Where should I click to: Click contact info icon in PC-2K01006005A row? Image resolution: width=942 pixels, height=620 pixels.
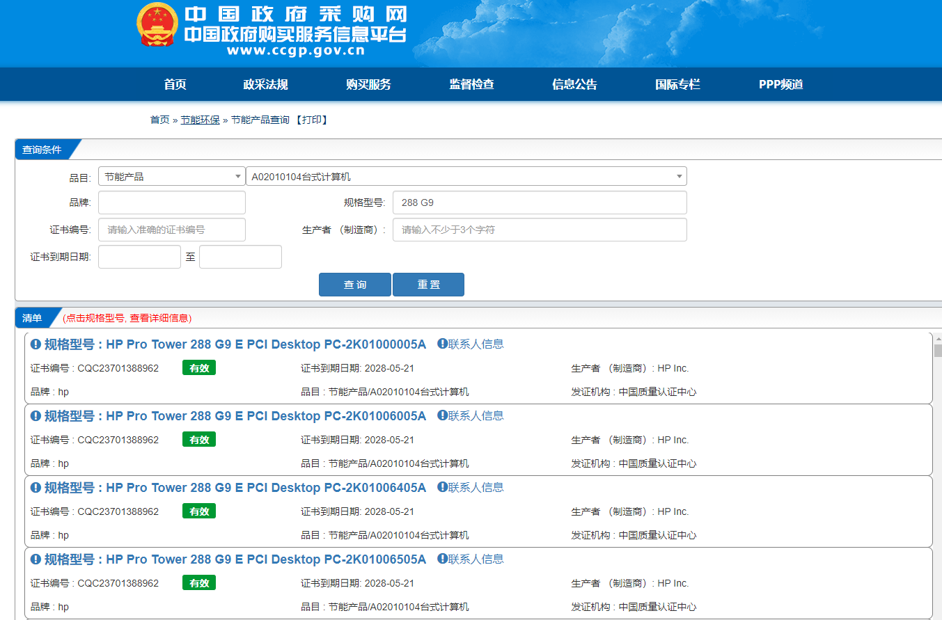pos(442,415)
